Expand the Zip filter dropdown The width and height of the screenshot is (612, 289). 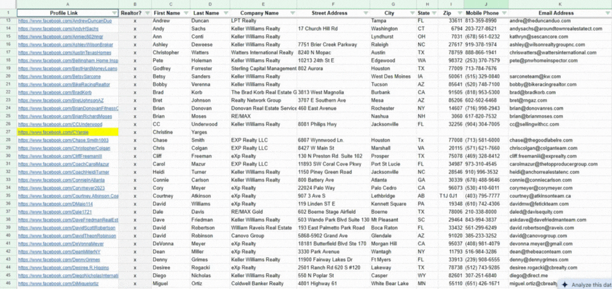pyautogui.click(x=460, y=13)
